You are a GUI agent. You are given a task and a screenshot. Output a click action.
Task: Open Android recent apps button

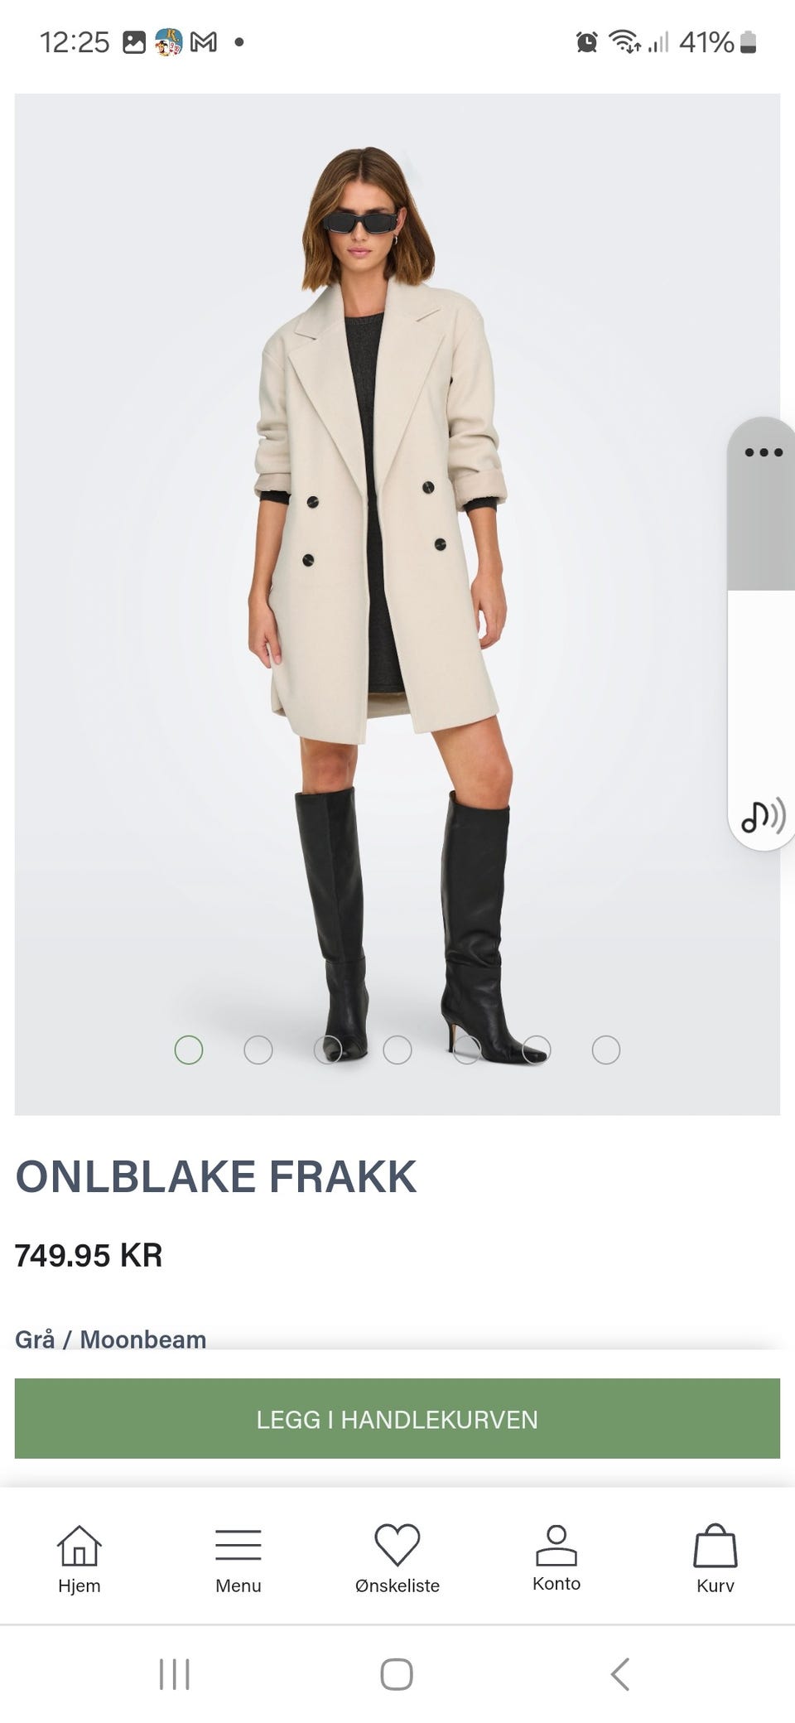(174, 1674)
